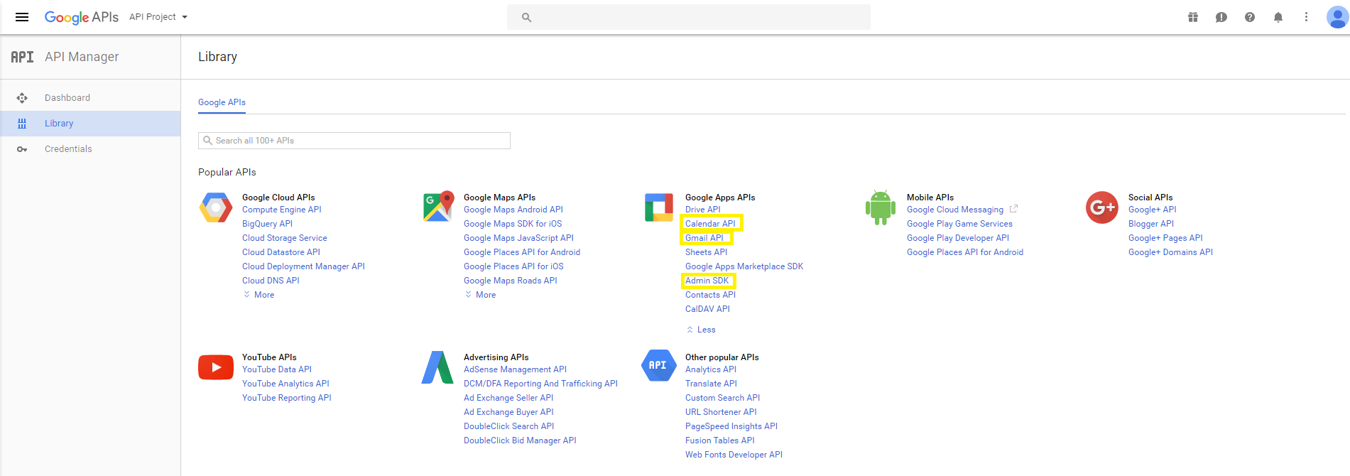Click the user account avatar

(1337, 17)
